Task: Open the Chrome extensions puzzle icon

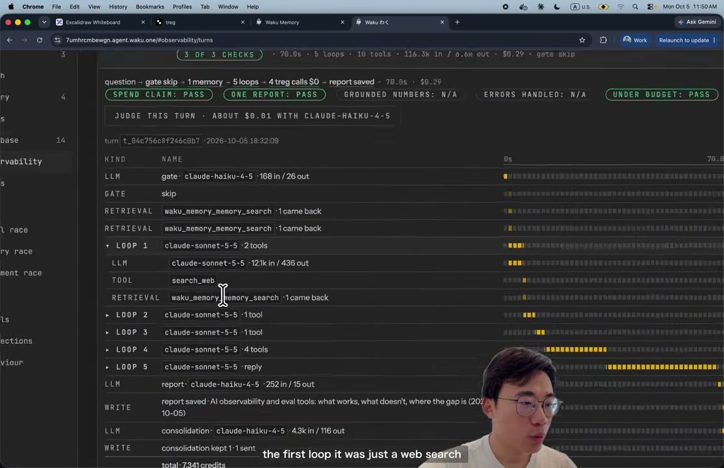Action: click(x=603, y=40)
